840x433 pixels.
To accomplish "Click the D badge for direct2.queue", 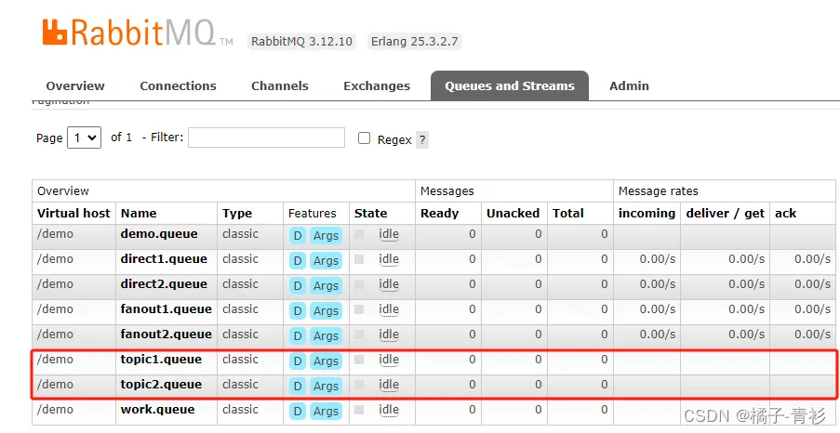I will [x=298, y=286].
